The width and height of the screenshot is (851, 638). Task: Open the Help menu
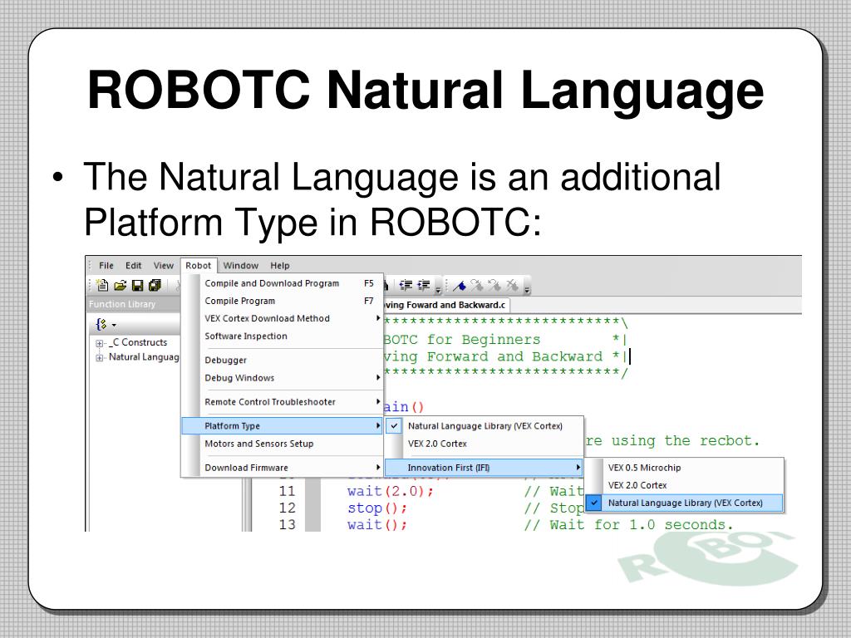point(280,266)
